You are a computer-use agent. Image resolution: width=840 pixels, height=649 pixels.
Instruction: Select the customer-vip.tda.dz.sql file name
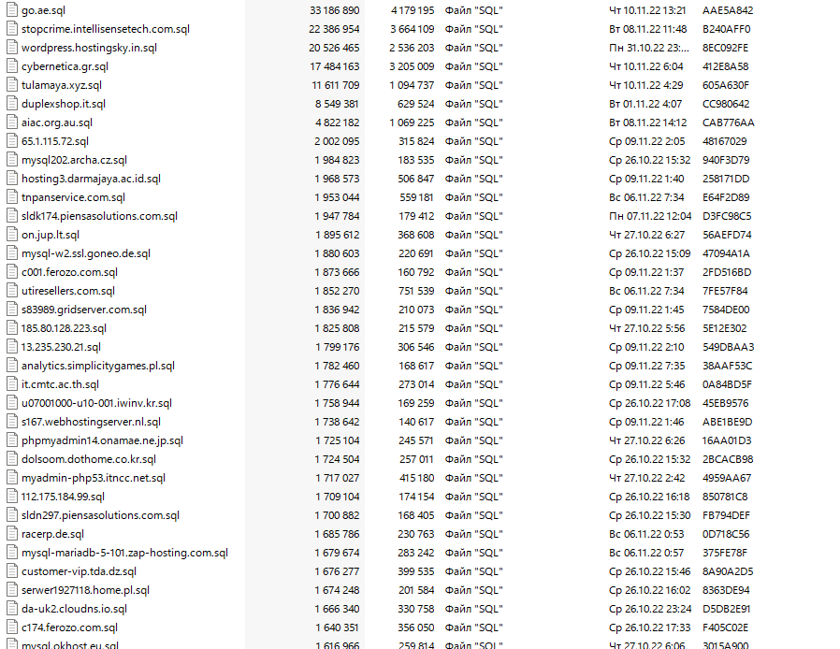pyautogui.click(x=79, y=572)
